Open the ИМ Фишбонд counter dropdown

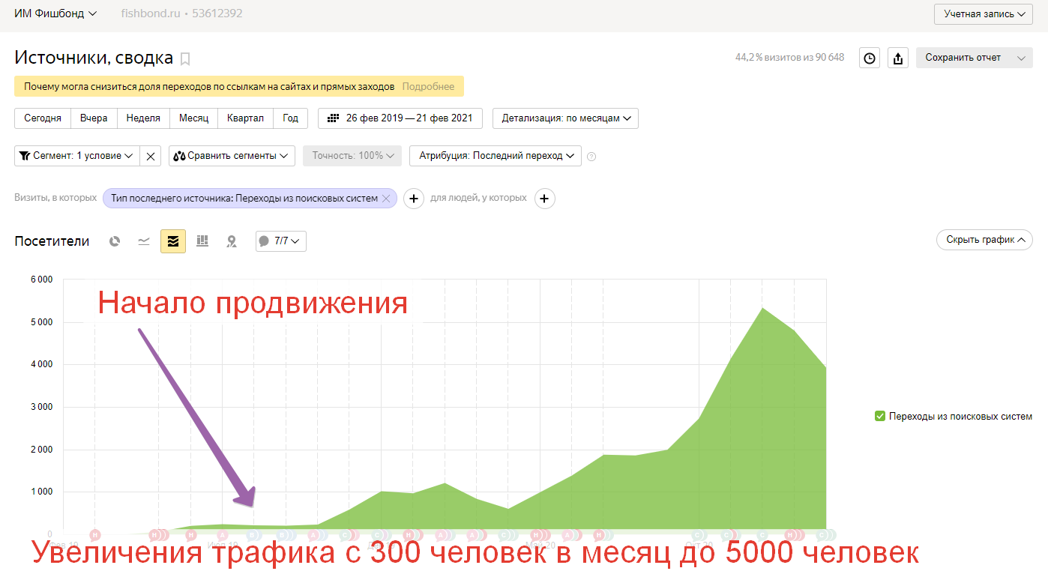[x=56, y=13]
